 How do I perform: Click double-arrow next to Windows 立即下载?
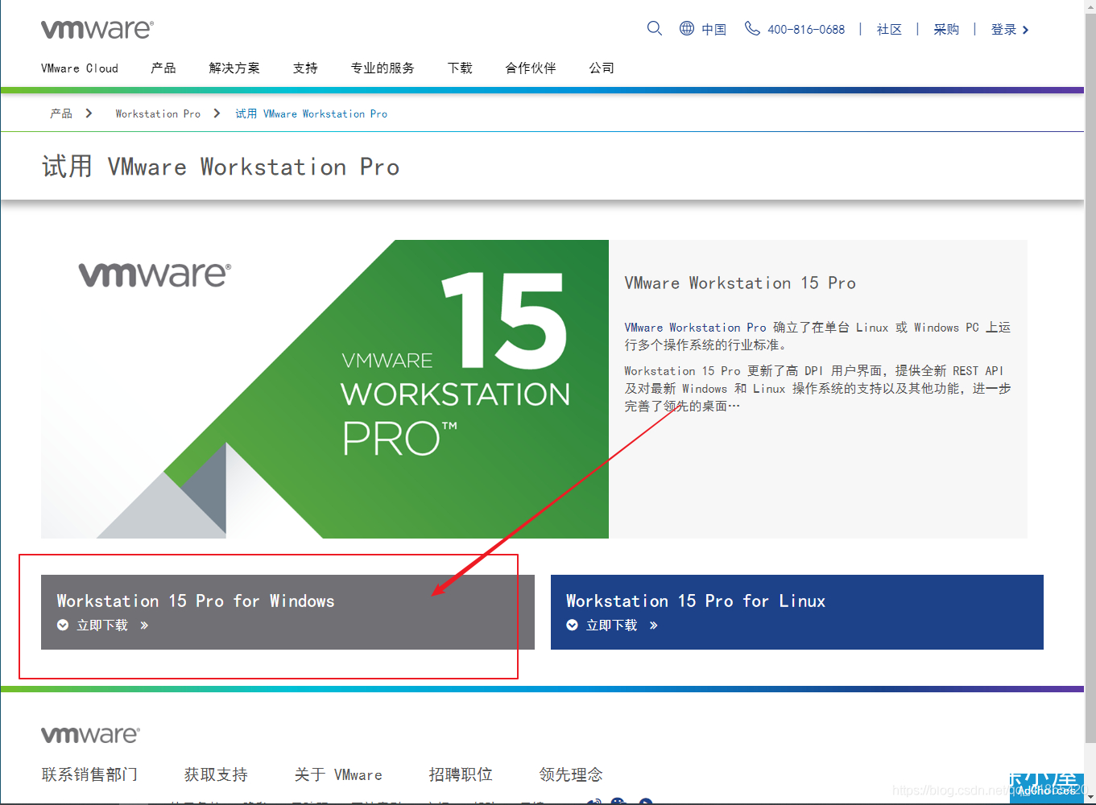144,625
